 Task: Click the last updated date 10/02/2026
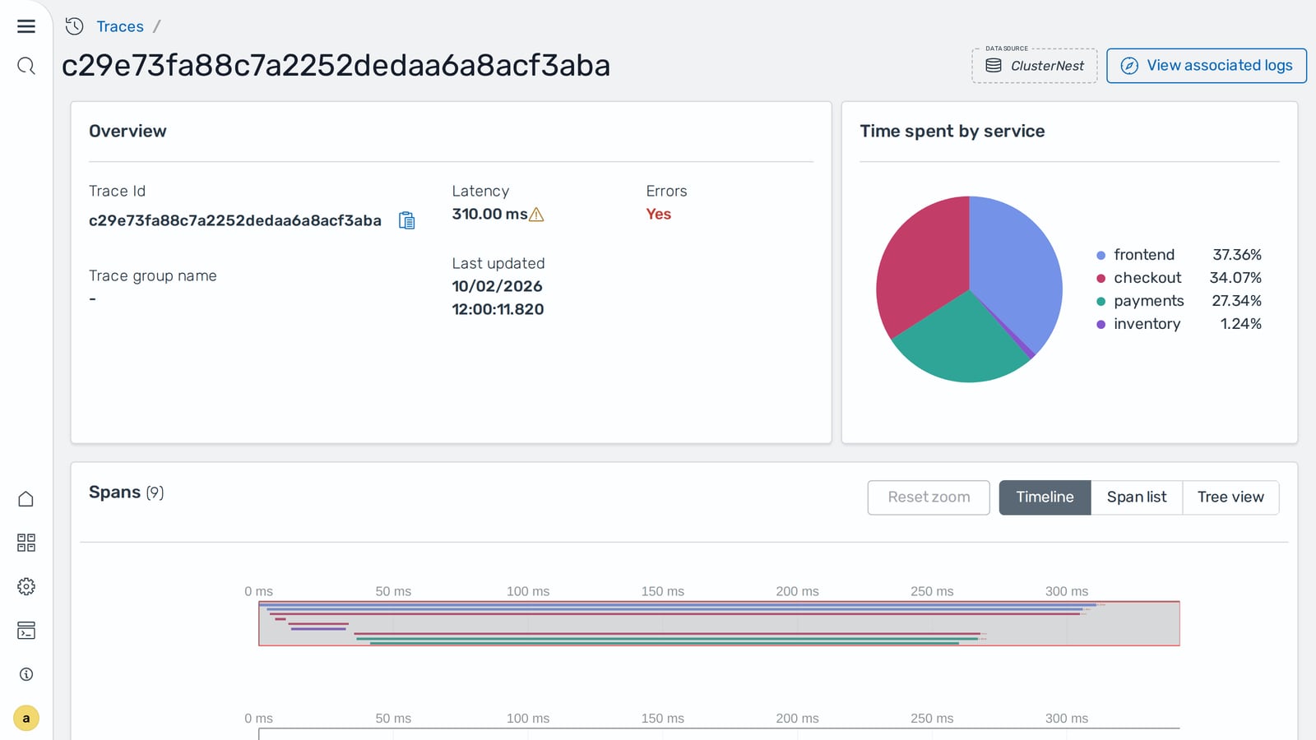coord(497,286)
